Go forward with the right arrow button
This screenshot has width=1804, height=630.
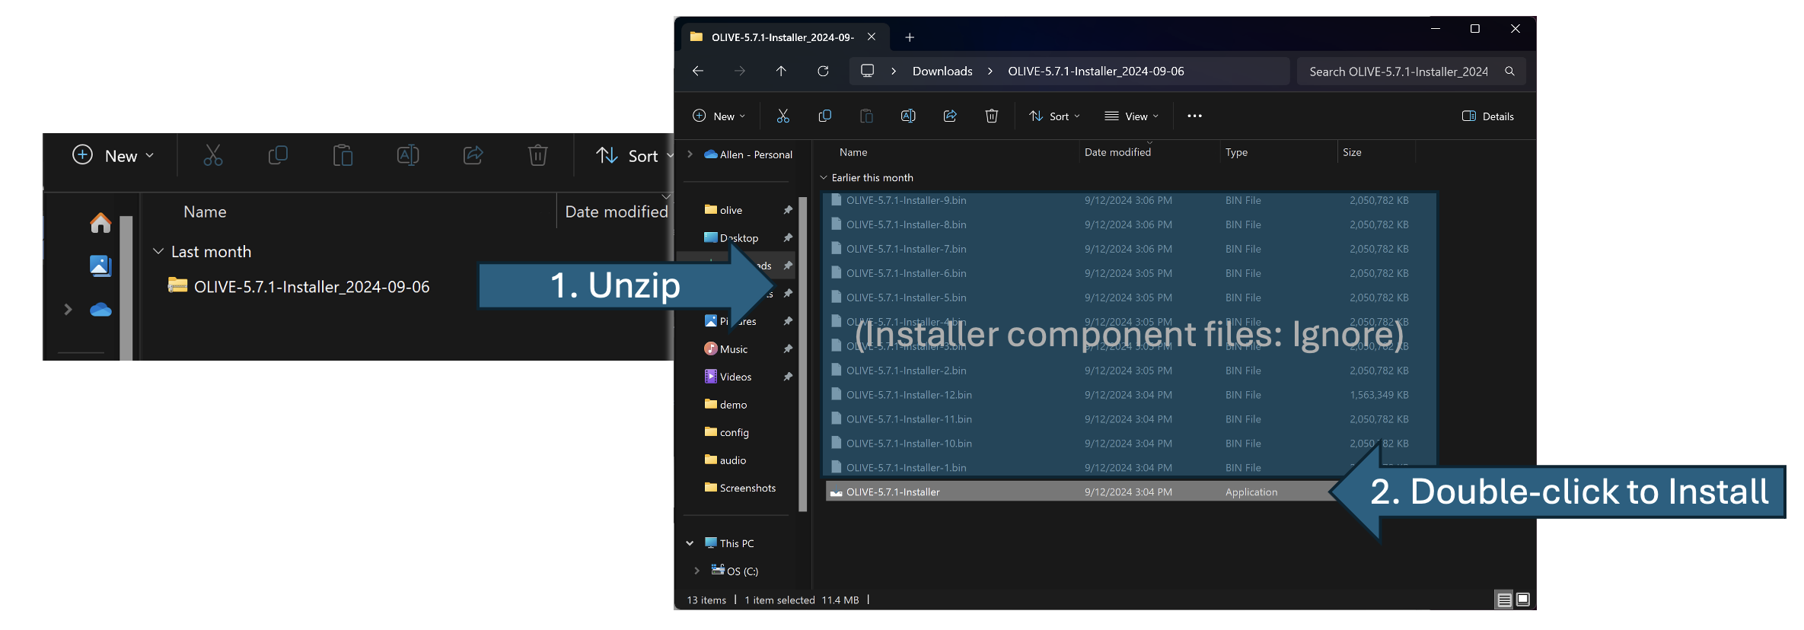[740, 71]
